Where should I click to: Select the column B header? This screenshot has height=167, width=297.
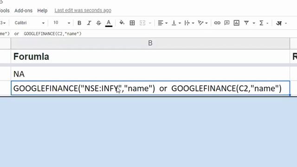click(x=150, y=43)
